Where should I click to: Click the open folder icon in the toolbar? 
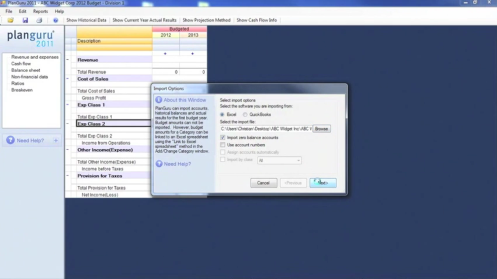pyautogui.click(x=10, y=20)
